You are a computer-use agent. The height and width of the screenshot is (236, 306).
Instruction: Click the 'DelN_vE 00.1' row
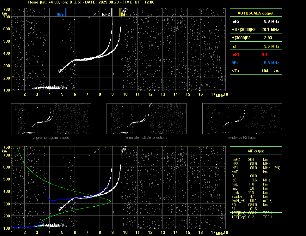[x=252, y=201]
